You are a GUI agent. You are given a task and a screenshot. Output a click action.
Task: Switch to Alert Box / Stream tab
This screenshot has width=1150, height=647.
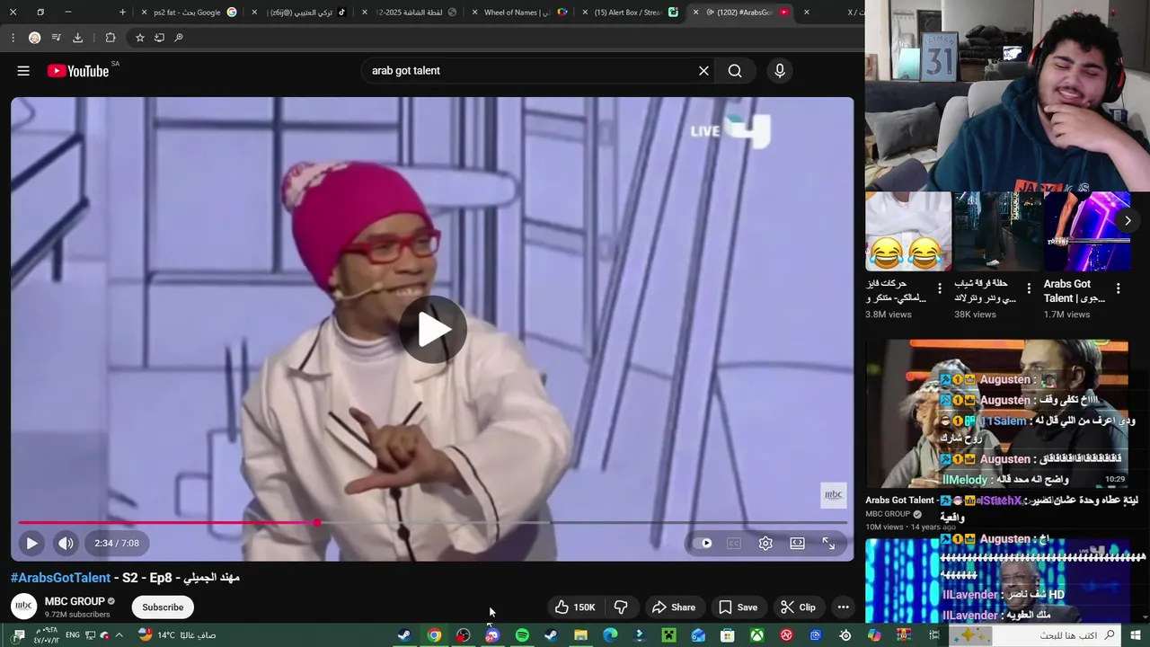pos(629,13)
